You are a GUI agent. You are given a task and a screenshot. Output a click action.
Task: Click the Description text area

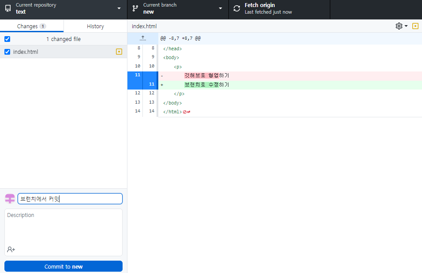pos(63,232)
